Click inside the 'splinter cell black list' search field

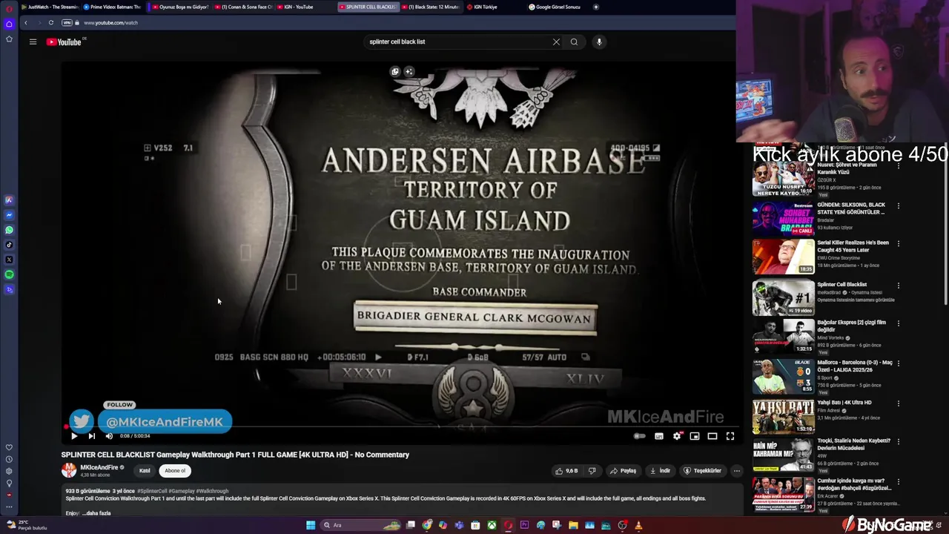tap(457, 42)
